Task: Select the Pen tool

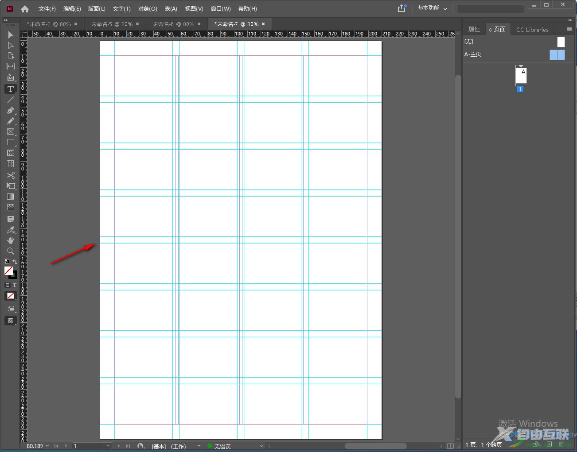Action: click(11, 110)
